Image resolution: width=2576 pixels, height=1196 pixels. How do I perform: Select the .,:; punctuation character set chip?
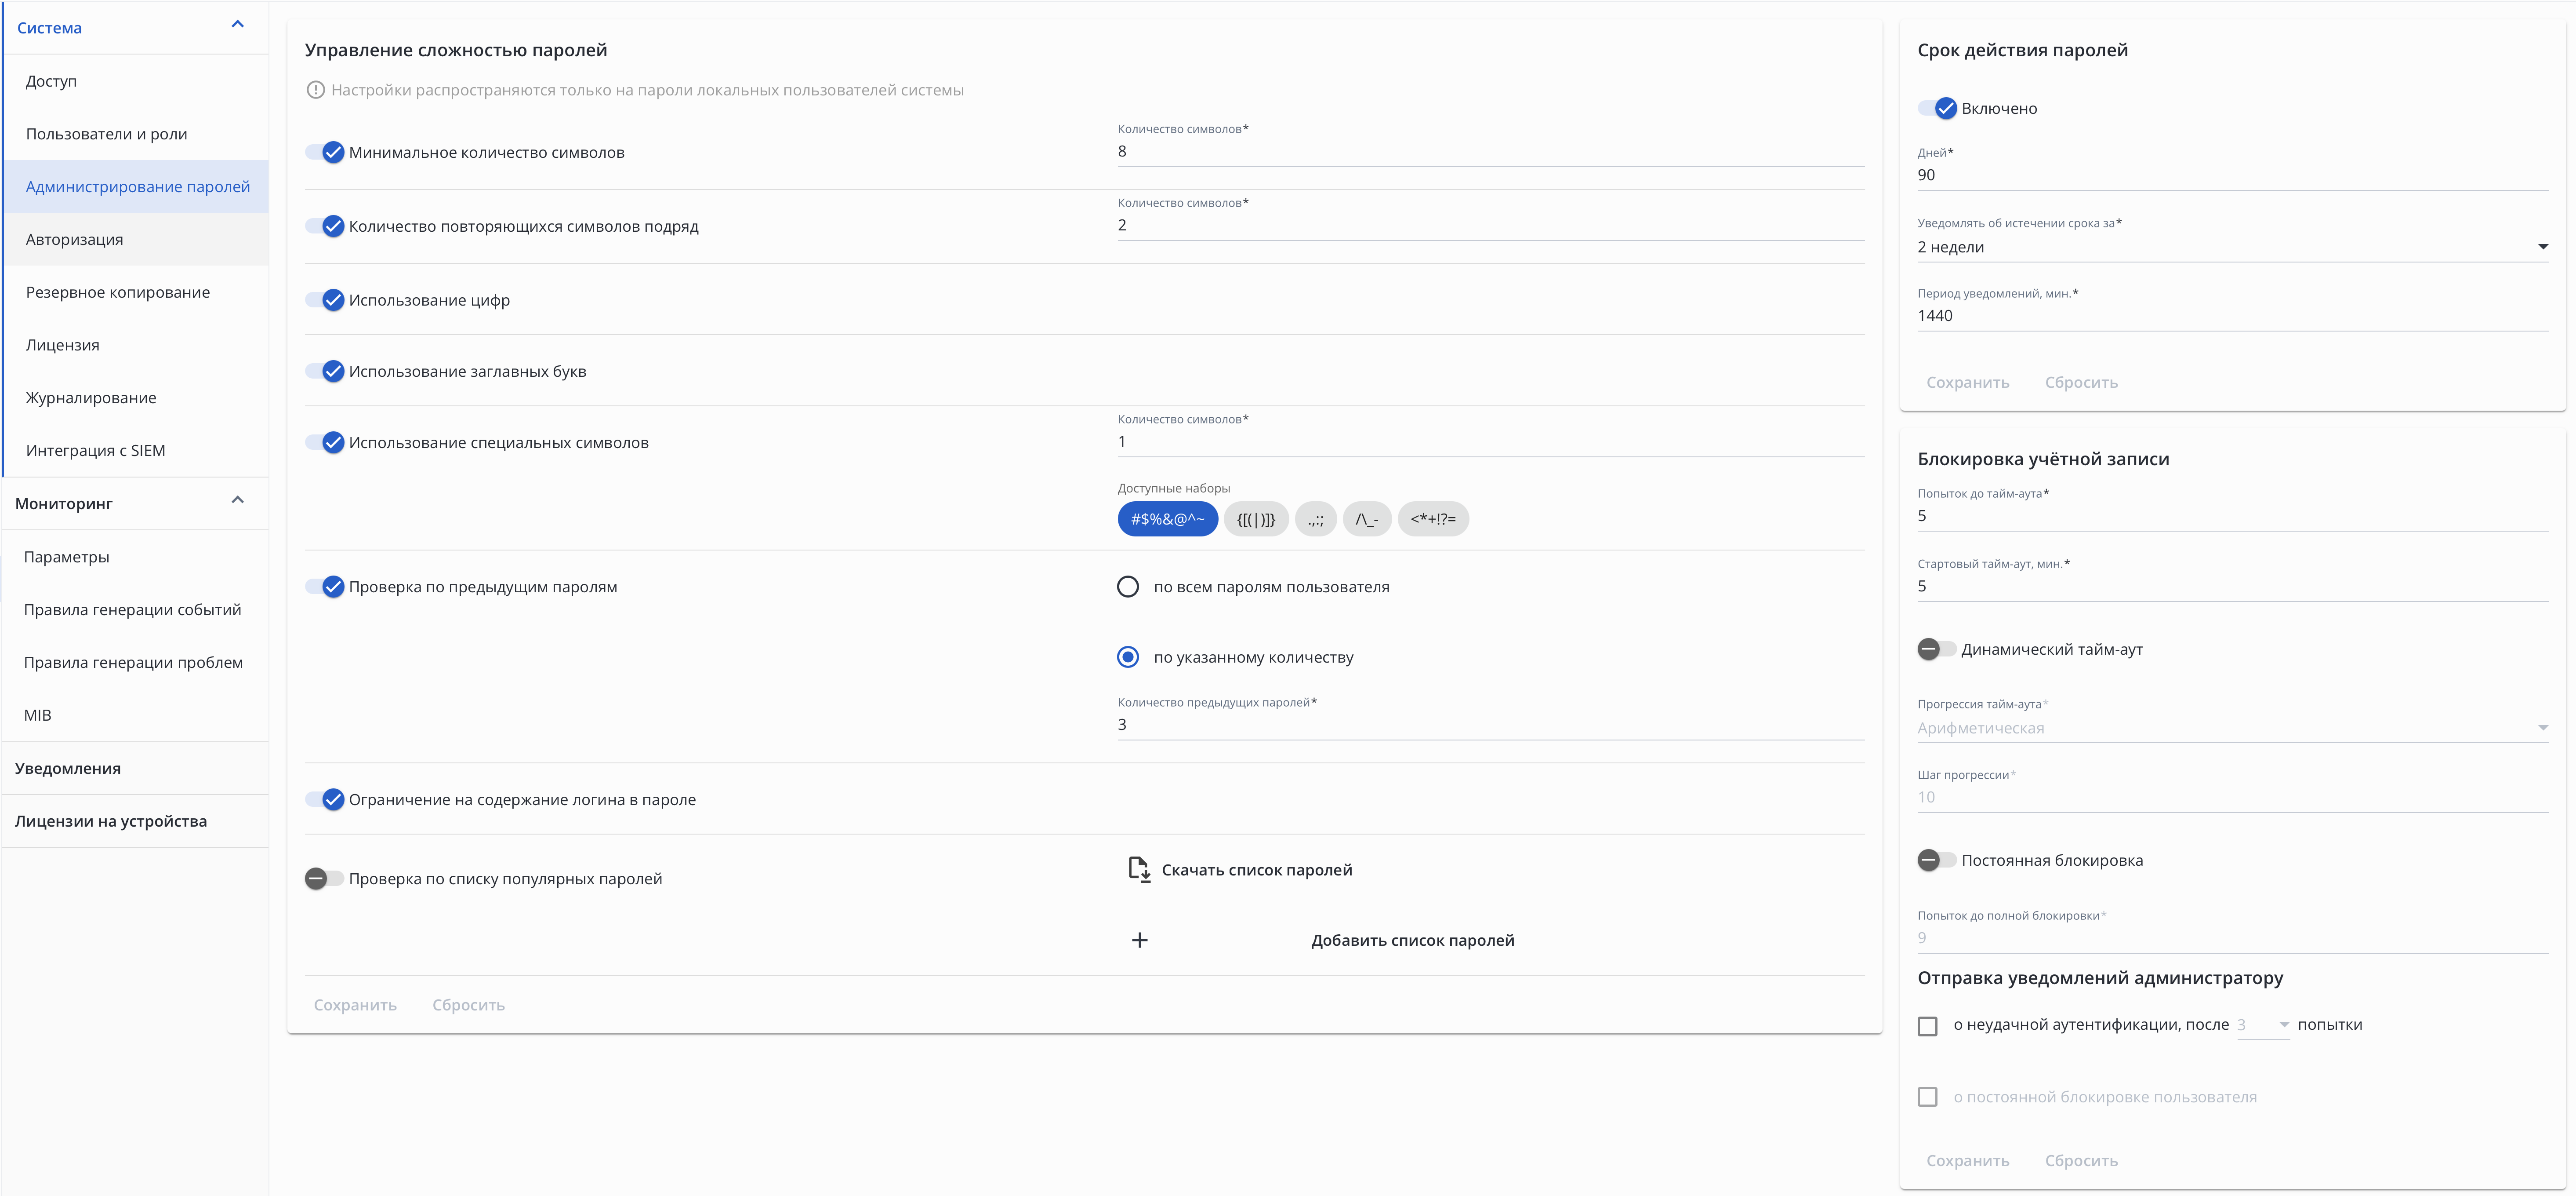[x=1315, y=518]
